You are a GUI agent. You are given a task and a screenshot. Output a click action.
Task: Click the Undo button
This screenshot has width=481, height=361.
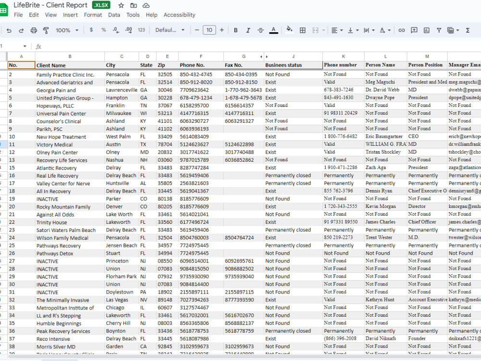9,30
